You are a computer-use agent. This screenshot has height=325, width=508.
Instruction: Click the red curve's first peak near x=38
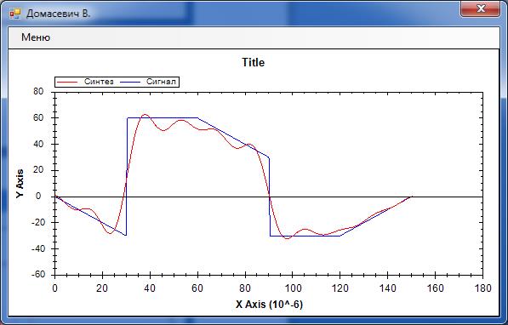pos(145,115)
